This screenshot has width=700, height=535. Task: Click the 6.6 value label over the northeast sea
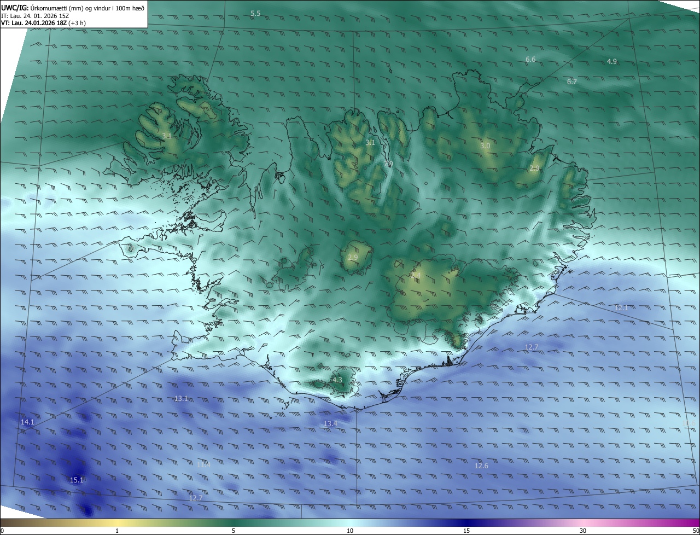pyautogui.click(x=530, y=59)
